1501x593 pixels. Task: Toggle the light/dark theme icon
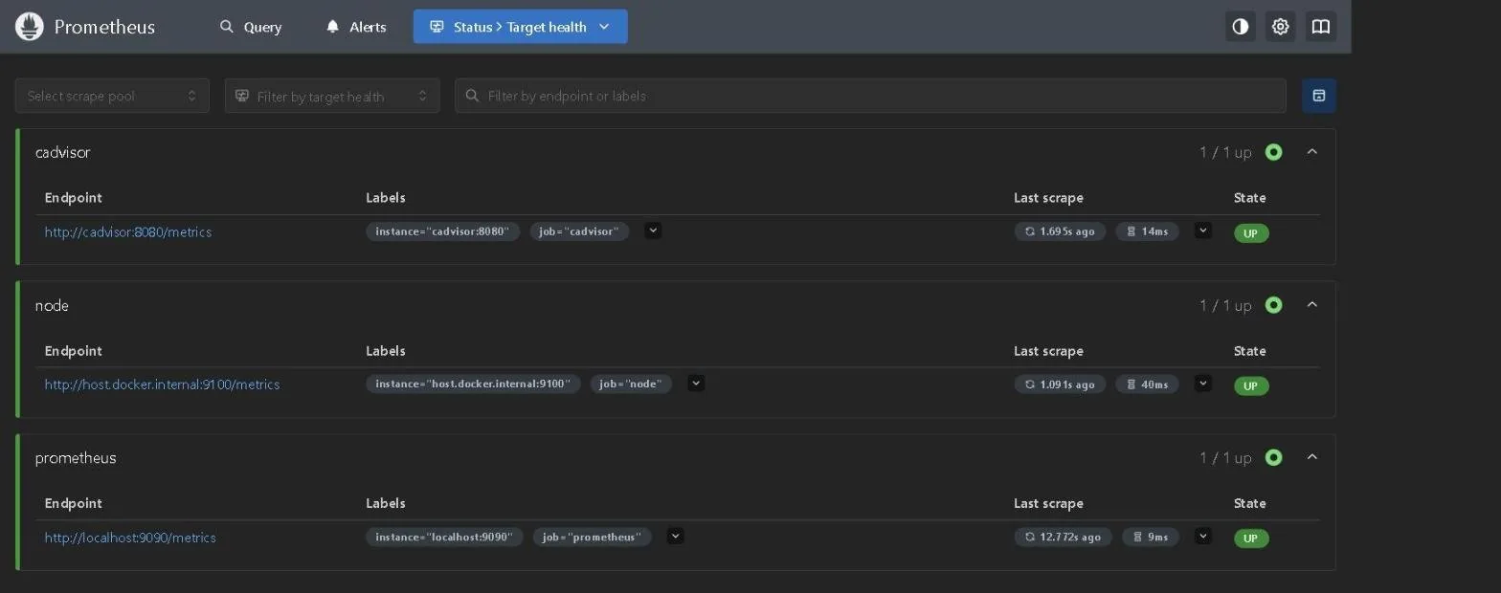(1241, 27)
